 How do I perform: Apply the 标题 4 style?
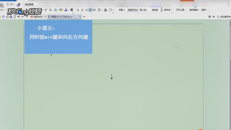tap(122, 10)
